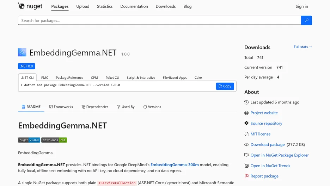Click the Last updated 6 months ago text
This screenshot has width=330, height=186.
coord(275,102)
